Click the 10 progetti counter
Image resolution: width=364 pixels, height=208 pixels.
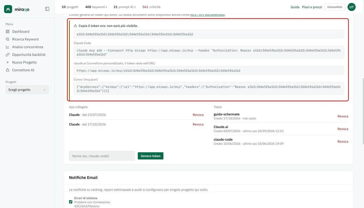click(x=70, y=7)
